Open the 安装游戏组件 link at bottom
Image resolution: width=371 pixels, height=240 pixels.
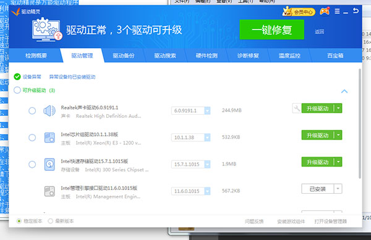(291, 221)
